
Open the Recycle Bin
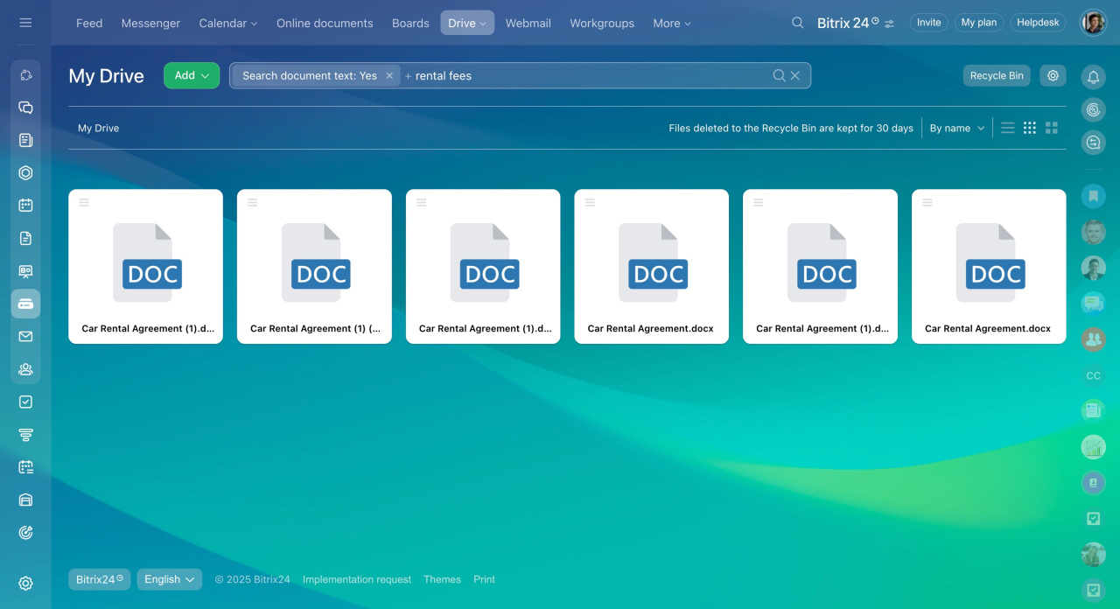996,76
